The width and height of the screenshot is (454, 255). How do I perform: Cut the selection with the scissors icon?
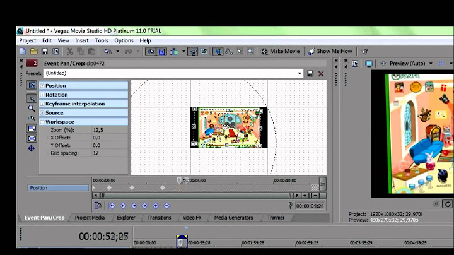[69, 51]
